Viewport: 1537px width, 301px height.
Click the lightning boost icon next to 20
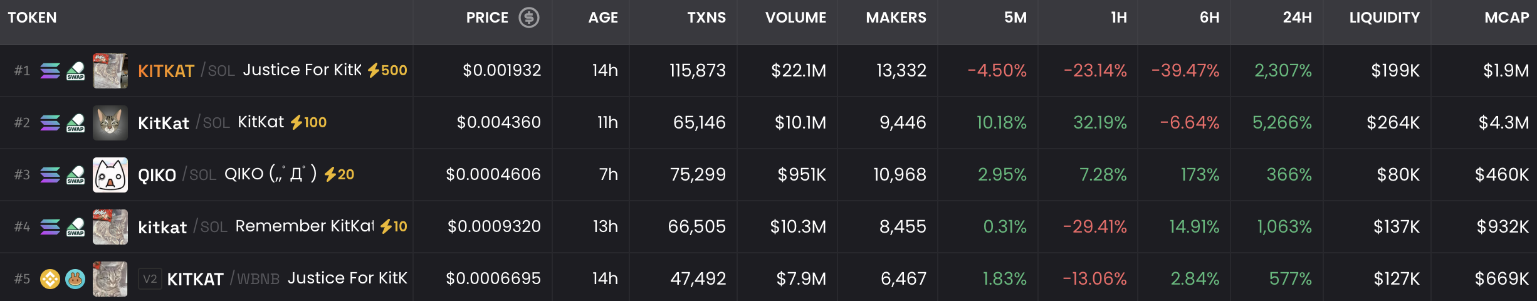tap(330, 174)
